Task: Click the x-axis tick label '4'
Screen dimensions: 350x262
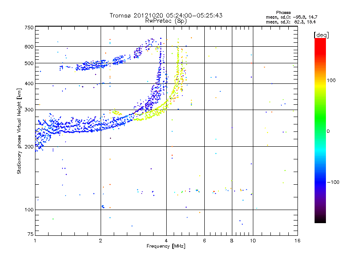Action: click(x=166, y=241)
